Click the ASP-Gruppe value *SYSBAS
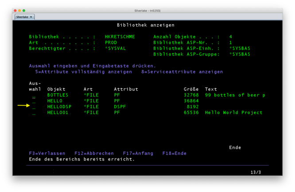This screenshot has height=192, width=295. click(x=240, y=54)
